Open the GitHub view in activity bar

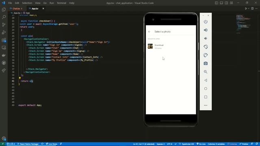tap(4, 63)
